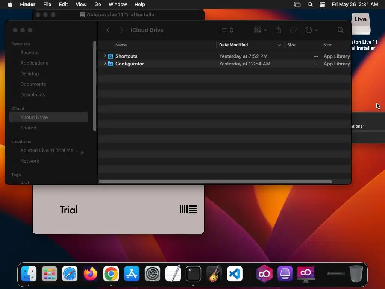This screenshot has height=289, width=385.
Task: Sort by the Kind column header
Action: pyautogui.click(x=328, y=45)
